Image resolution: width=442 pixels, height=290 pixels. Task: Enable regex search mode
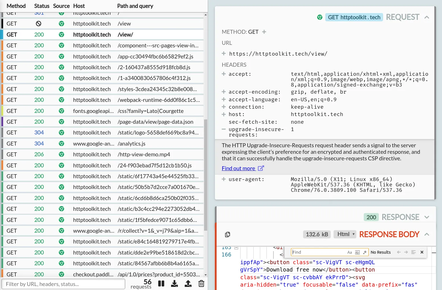[x=365, y=252]
